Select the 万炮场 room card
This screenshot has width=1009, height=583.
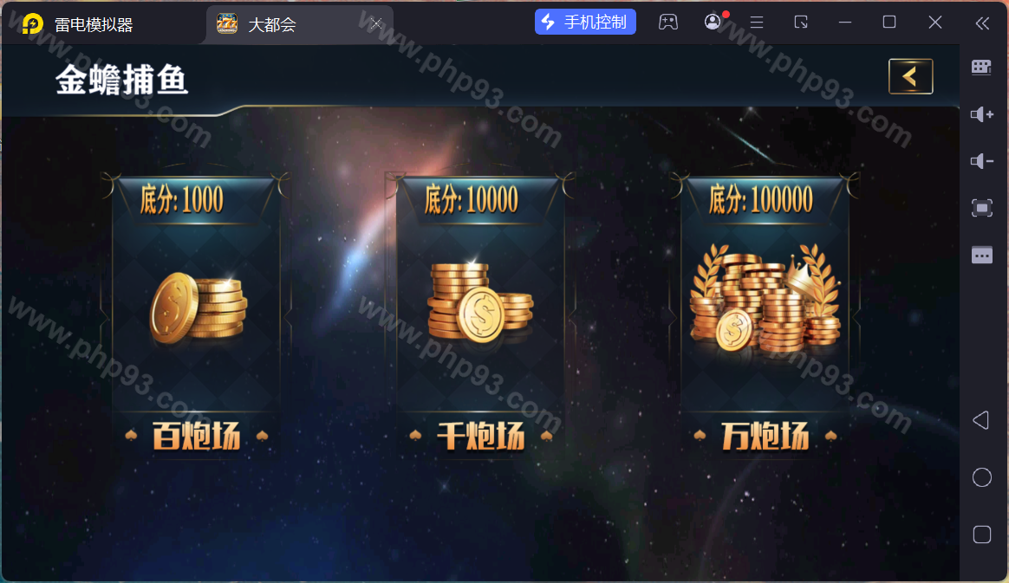coord(765,317)
